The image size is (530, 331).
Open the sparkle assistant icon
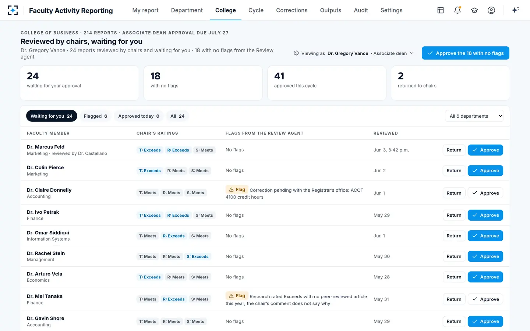click(515, 10)
